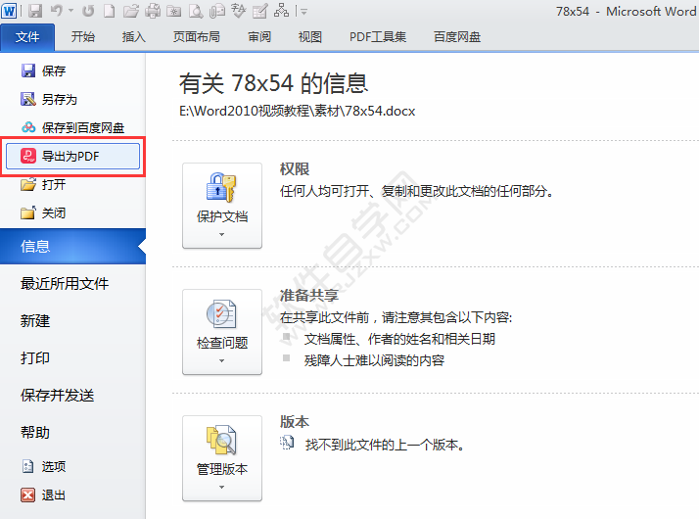This screenshot has height=519, width=699.
Task: Click the 准备共享 section heading
Action: (309, 296)
